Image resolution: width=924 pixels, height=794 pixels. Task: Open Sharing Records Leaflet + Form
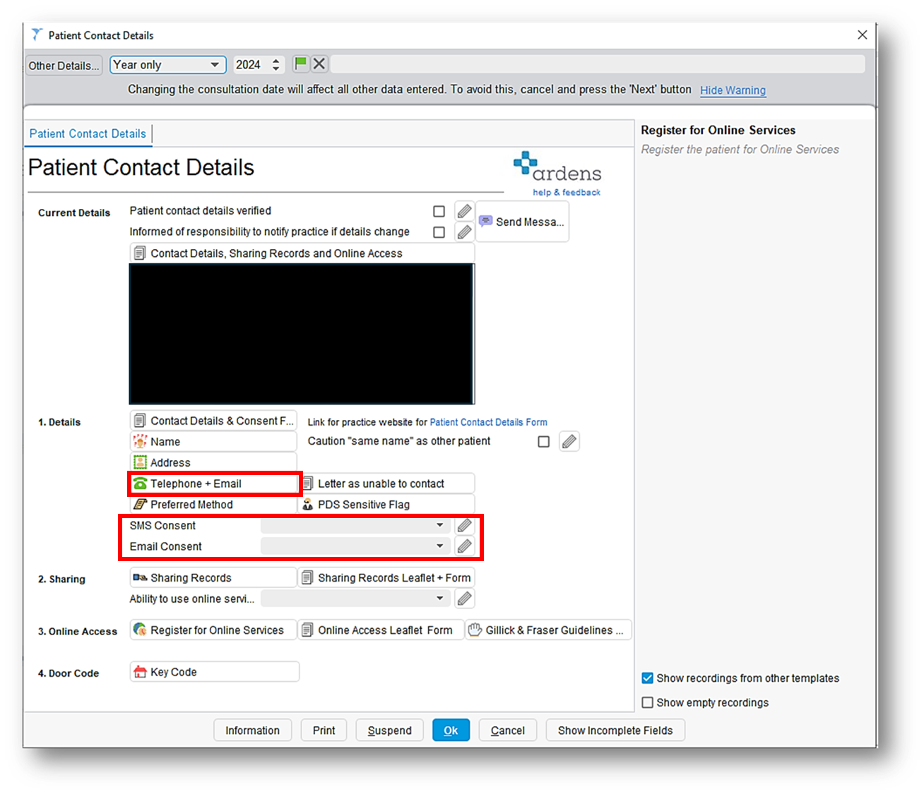click(386, 578)
